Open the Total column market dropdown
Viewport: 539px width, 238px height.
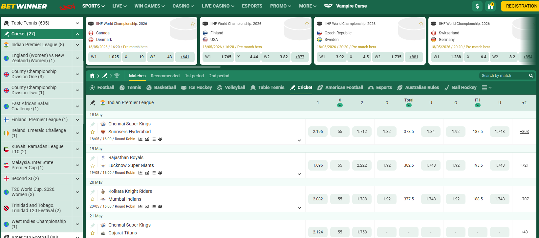point(409,105)
